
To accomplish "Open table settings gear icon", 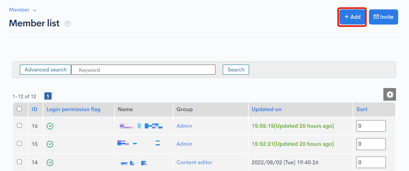I will coord(390,95).
